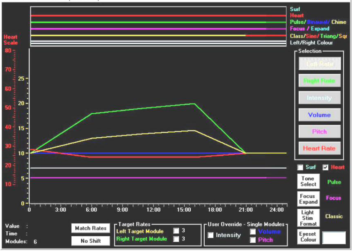Uncheck the Heart checkbox

(x=325, y=167)
